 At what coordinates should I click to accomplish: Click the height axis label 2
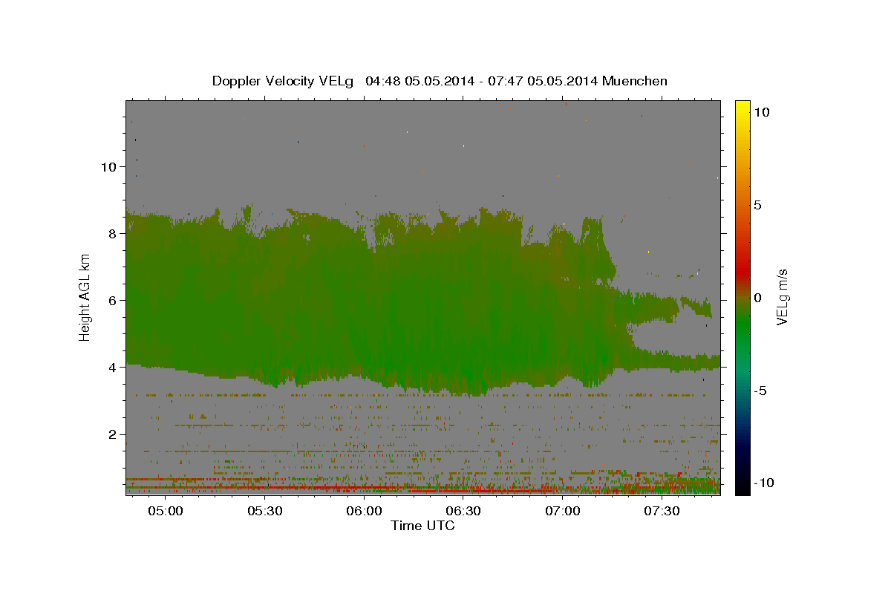pyautogui.click(x=111, y=434)
